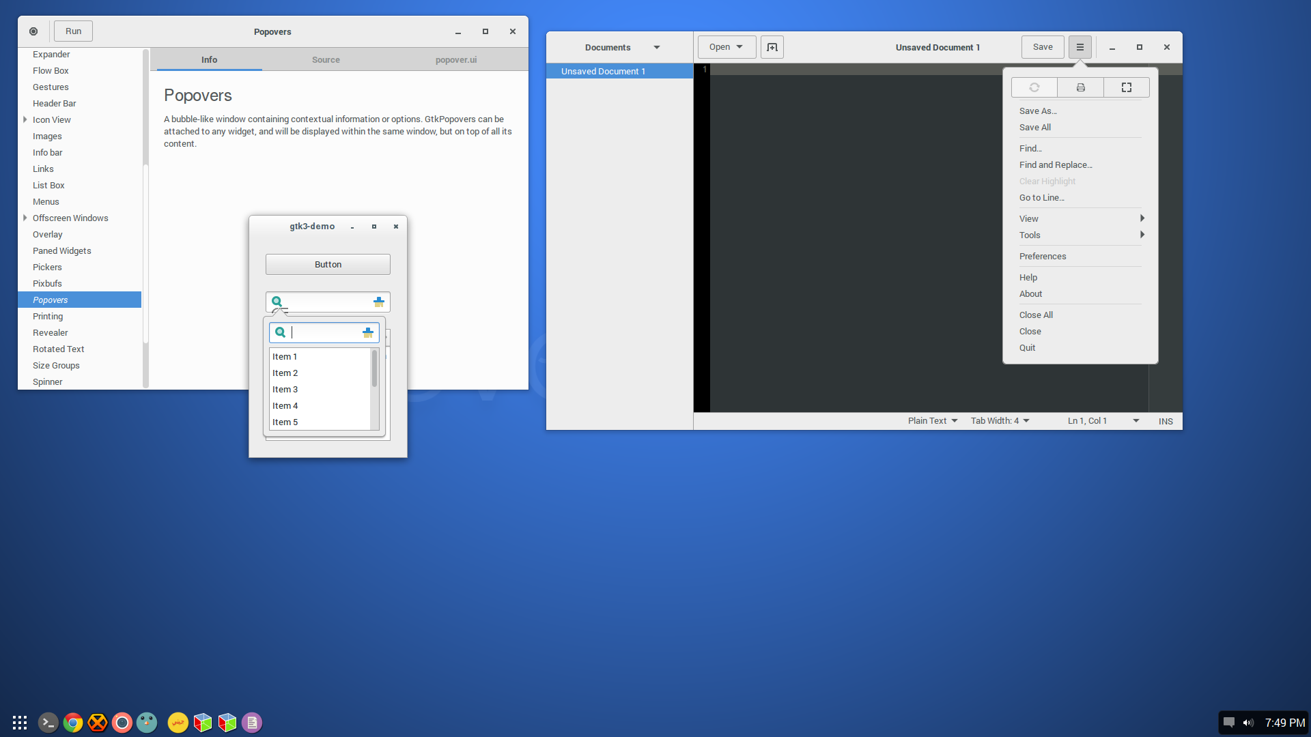Launch the terminal from the taskbar
The height and width of the screenshot is (737, 1311).
point(48,723)
